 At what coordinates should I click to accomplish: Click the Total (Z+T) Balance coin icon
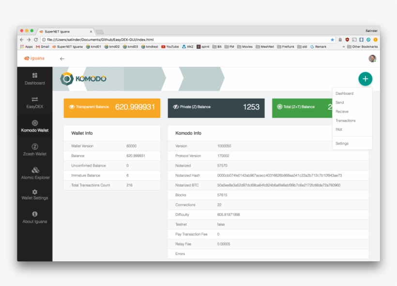tap(279, 107)
